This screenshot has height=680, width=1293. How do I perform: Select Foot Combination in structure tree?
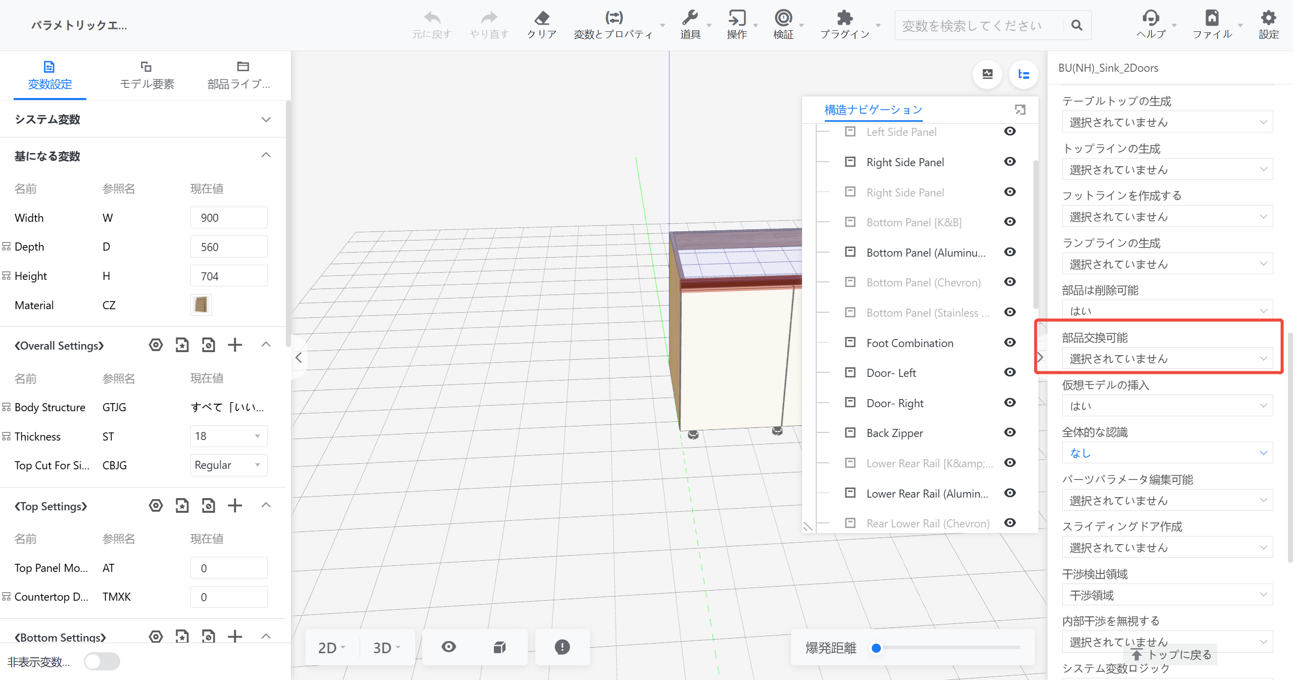pos(910,343)
